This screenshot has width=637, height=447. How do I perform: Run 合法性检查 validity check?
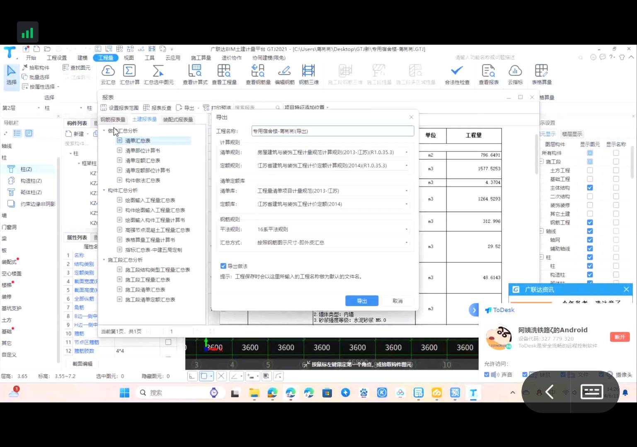tap(457, 74)
